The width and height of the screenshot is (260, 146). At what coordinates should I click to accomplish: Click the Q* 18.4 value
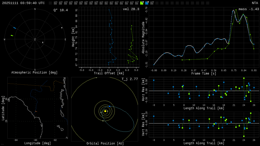pyautogui.click(x=61, y=10)
